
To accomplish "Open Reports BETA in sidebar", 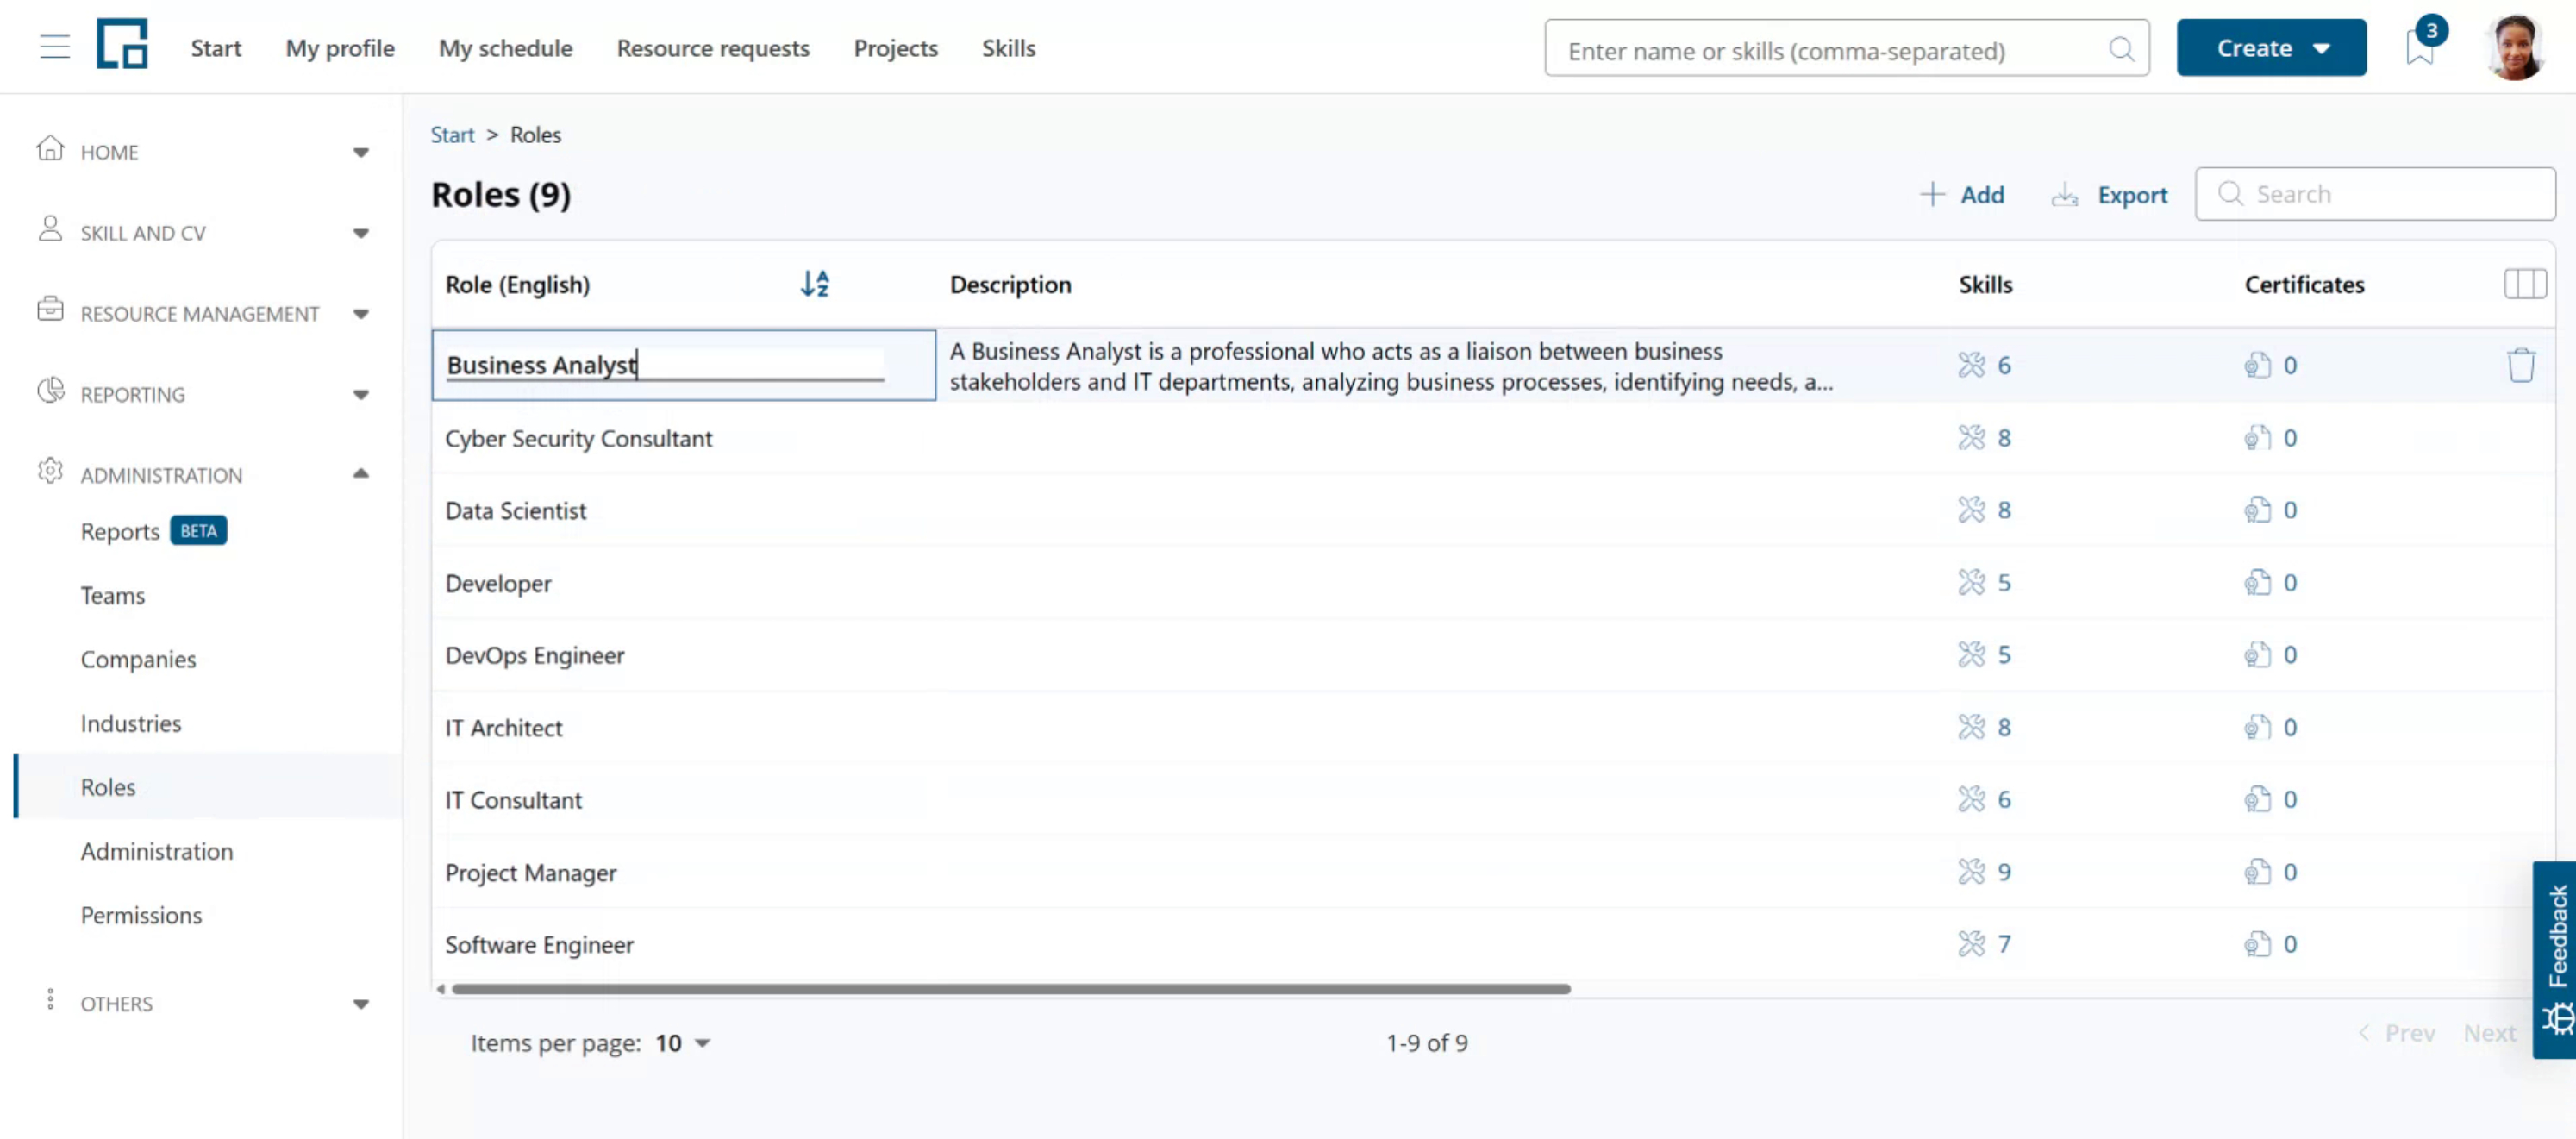I will click(x=153, y=531).
